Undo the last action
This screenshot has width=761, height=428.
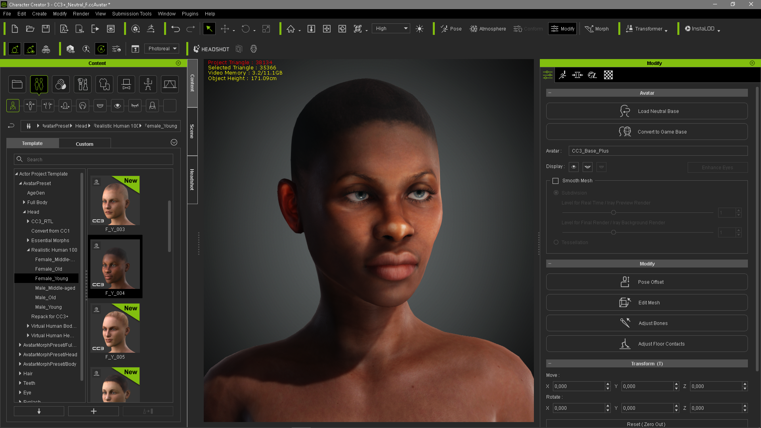point(176,29)
